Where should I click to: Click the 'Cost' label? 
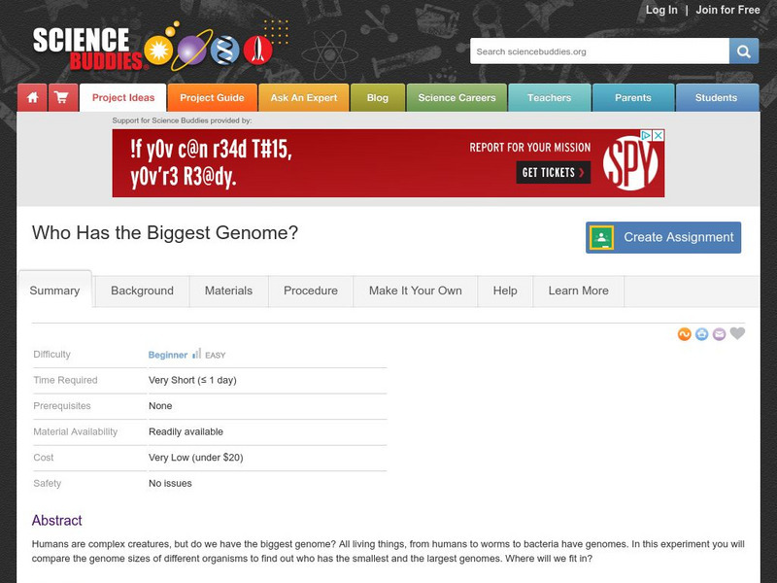[x=44, y=458]
